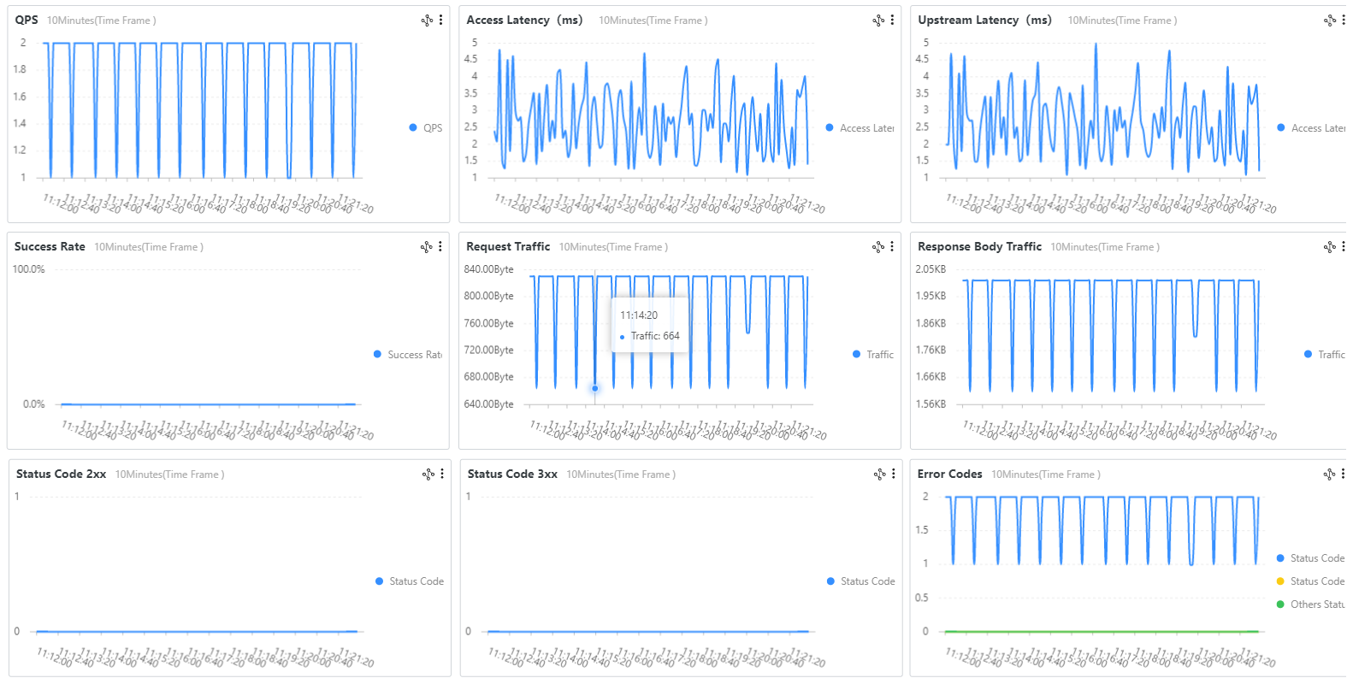This screenshot has width=1353, height=678.
Task: Click the Status Code 3xx title
Action: (x=512, y=474)
